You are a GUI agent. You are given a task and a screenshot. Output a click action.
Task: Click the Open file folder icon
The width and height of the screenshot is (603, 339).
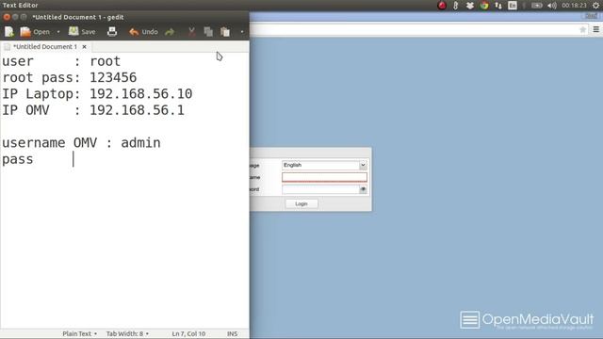[25, 31]
